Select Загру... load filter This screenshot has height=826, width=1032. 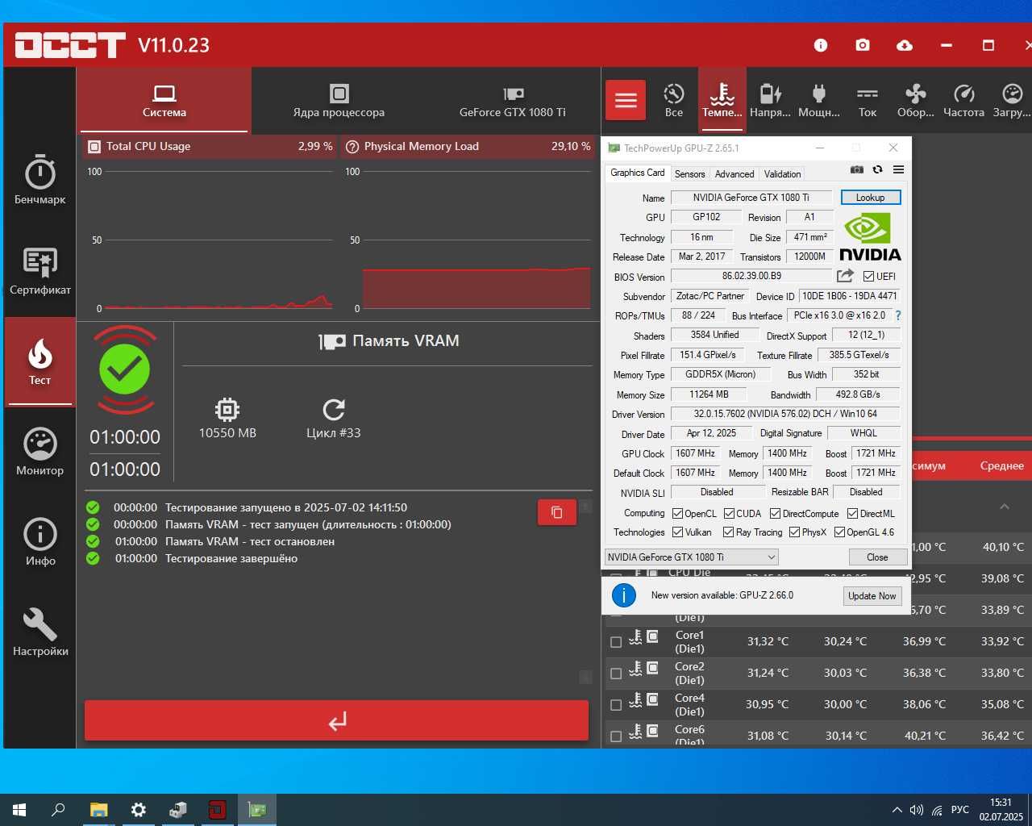(x=1012, y=100)
